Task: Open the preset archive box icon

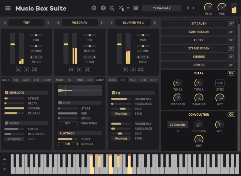Action: click(x=136, y=8)
